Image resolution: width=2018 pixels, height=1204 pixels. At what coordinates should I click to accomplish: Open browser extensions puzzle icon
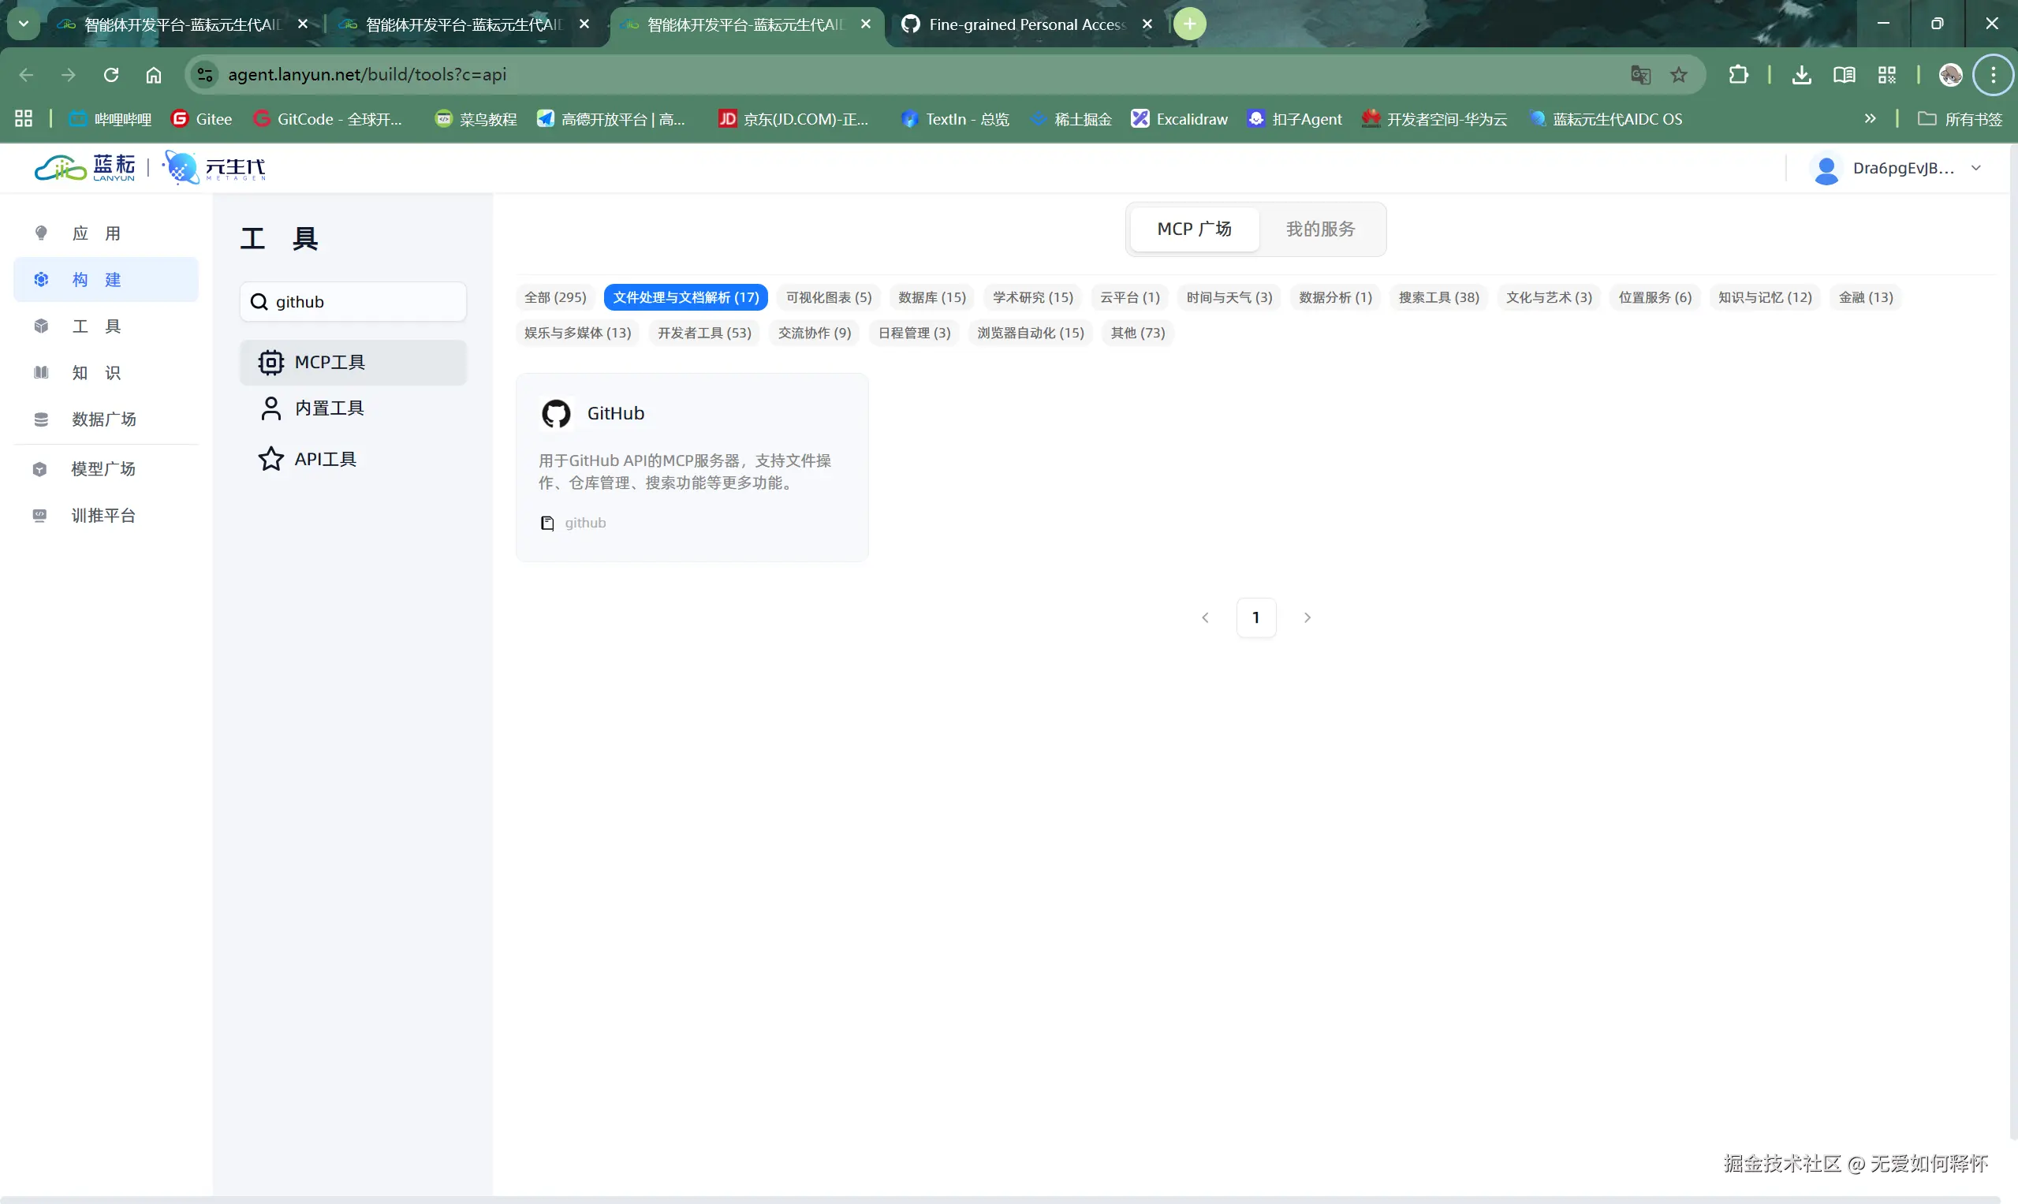point(1737,75)
